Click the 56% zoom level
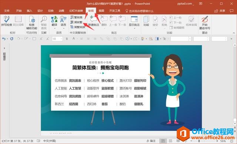Screen dimensions: 237x144 coord(223,141)
